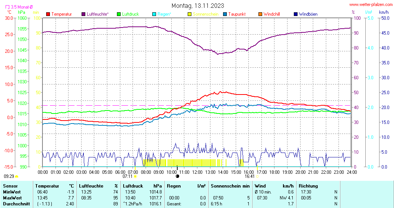The image size is (394, 208).
Task: Click the 6:15 h sunshine duration
Action: pos(217,204)
